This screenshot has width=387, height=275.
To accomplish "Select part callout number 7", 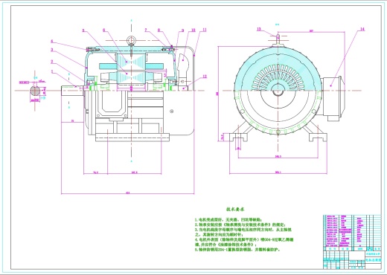I will pos(146,30).
